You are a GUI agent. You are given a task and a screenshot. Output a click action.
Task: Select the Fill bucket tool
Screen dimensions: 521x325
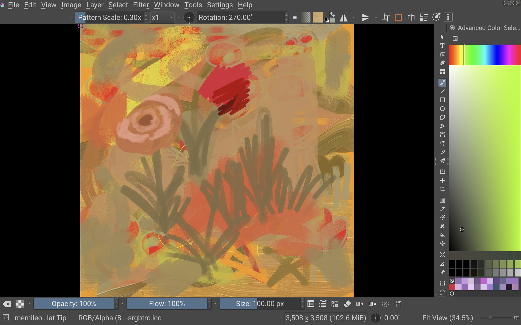pos(442,235)
